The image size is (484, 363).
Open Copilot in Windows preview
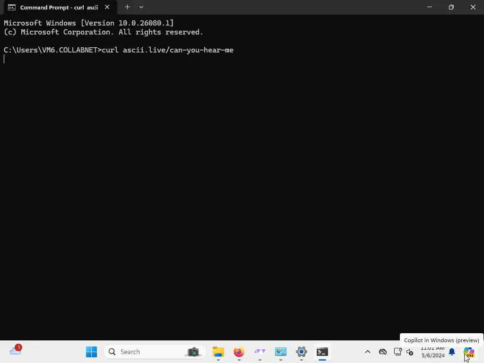tap(469, 352)
